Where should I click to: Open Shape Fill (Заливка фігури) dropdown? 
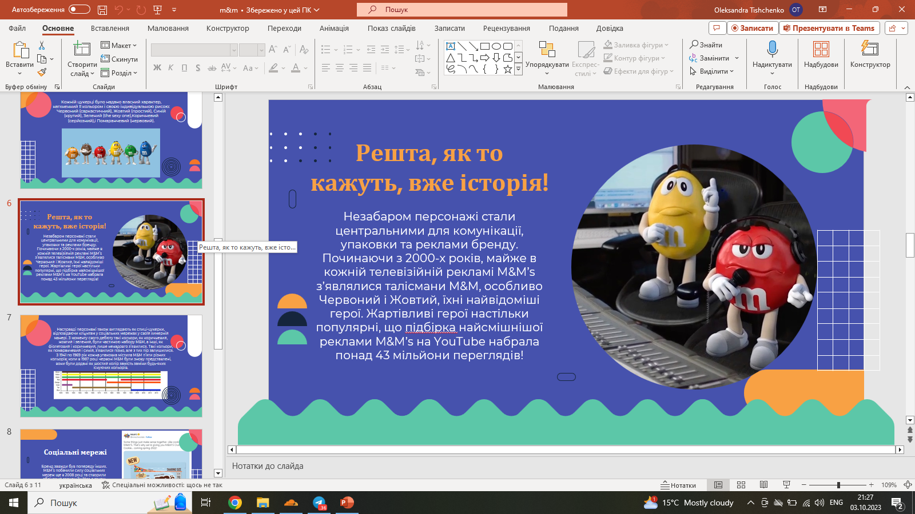click(636, 45)
